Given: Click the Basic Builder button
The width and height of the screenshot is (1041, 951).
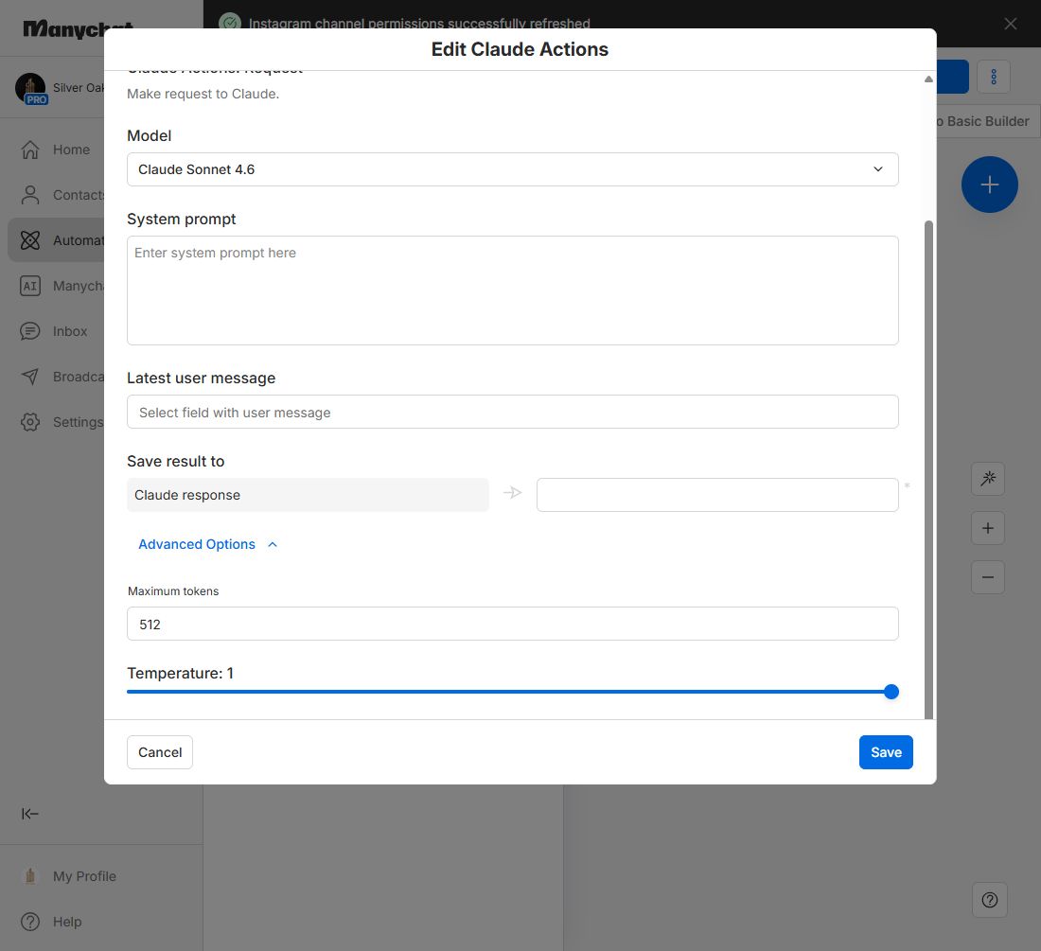Looking at the screenshot, I should tap(988, 121).
